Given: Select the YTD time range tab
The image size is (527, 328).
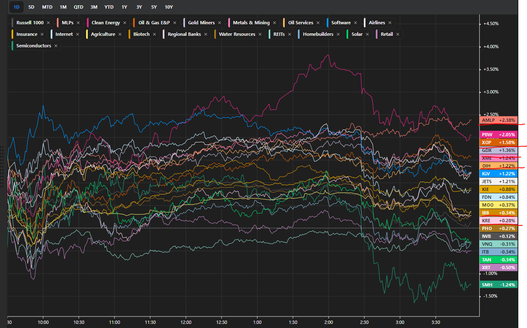Looking at the screenshot, I should (x=109, y=7).
